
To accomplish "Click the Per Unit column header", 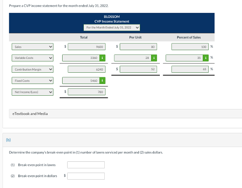I will point(135,37).
